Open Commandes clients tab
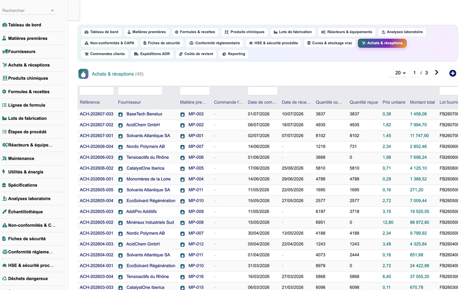 pyautogui.click(x=105, y=54)
